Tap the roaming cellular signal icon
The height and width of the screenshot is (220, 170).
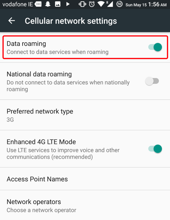[x=110, y=4]
